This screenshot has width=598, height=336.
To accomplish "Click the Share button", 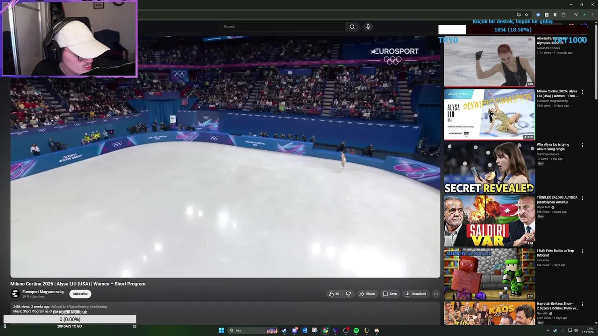I will 367,294.
